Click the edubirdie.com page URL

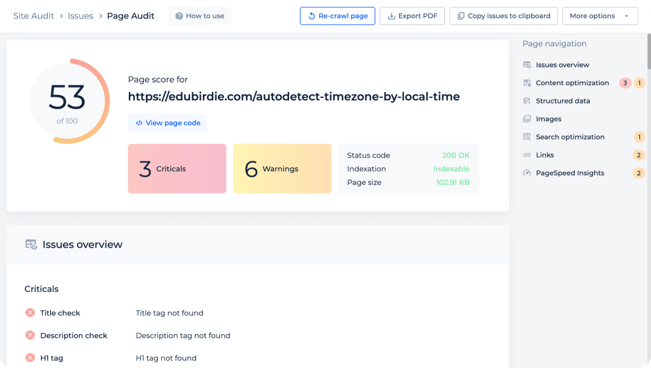294,97
